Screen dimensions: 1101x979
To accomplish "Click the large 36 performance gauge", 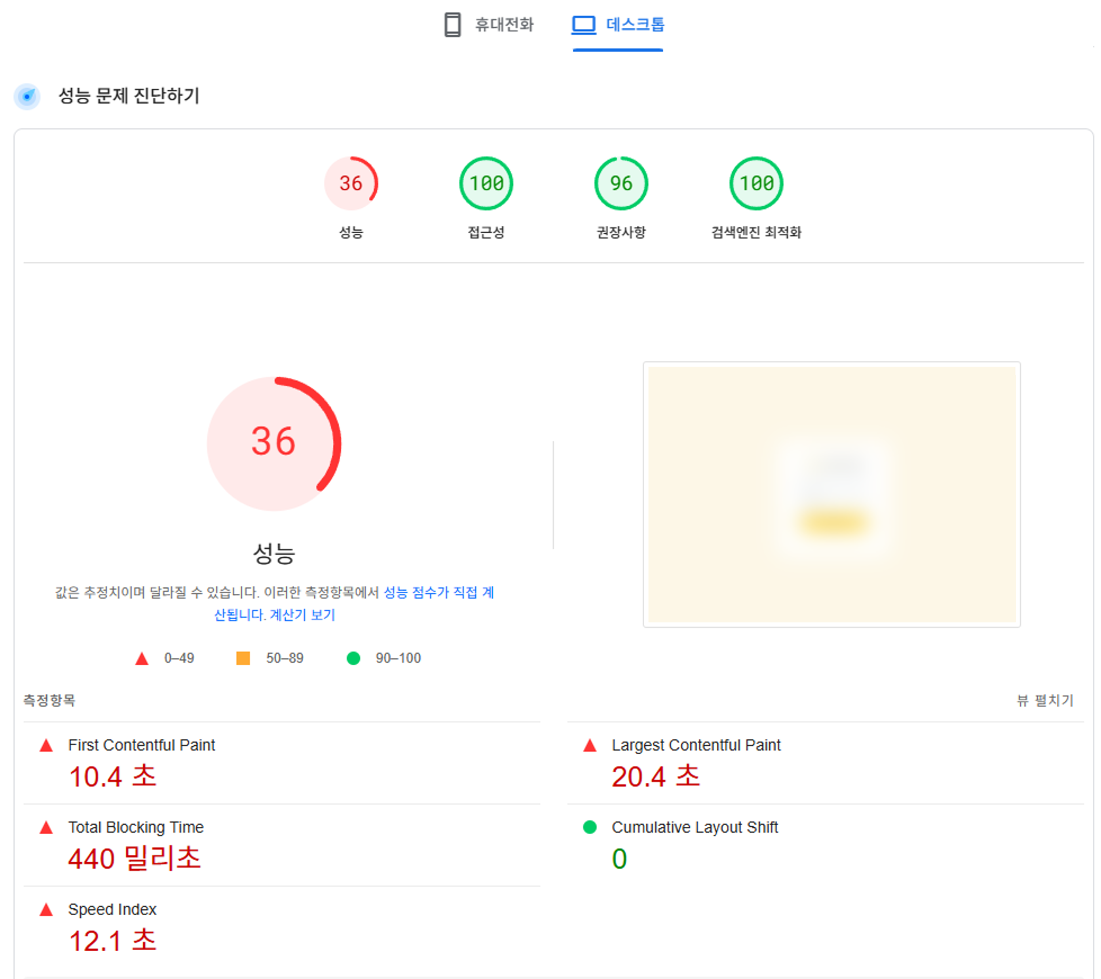I will (x=273, y=443).
